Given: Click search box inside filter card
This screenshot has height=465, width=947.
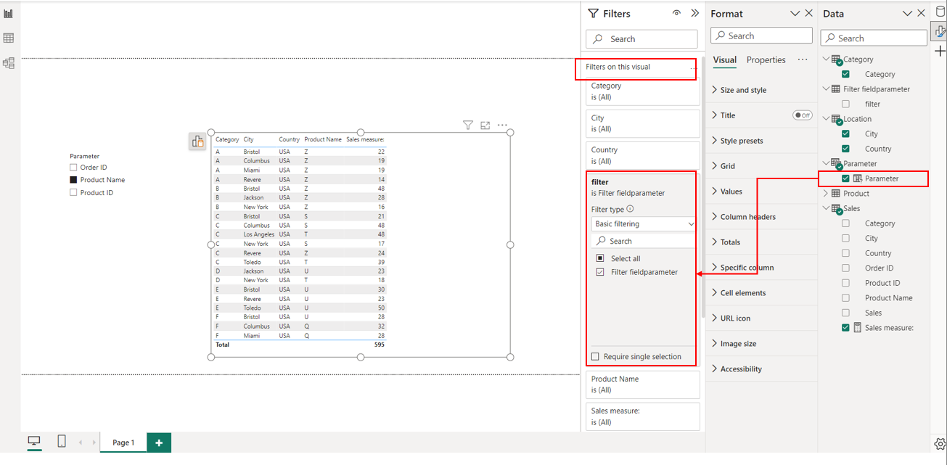Looking at the screenshot, I should pos(644,241).
